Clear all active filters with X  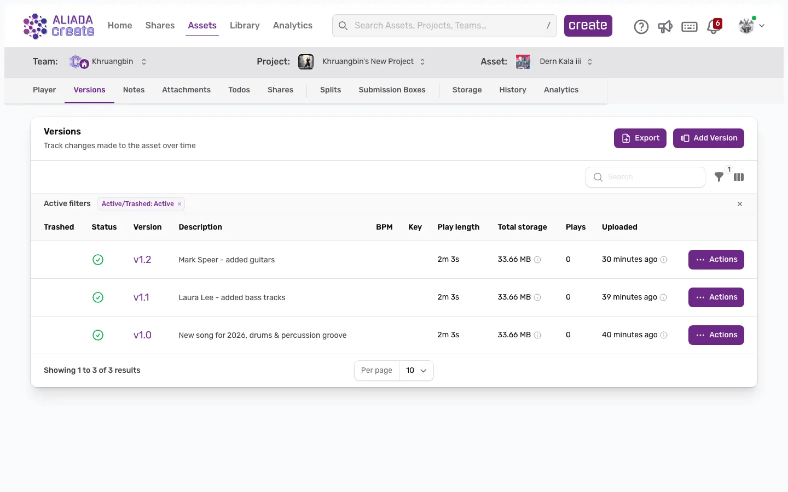pos(740,204)
